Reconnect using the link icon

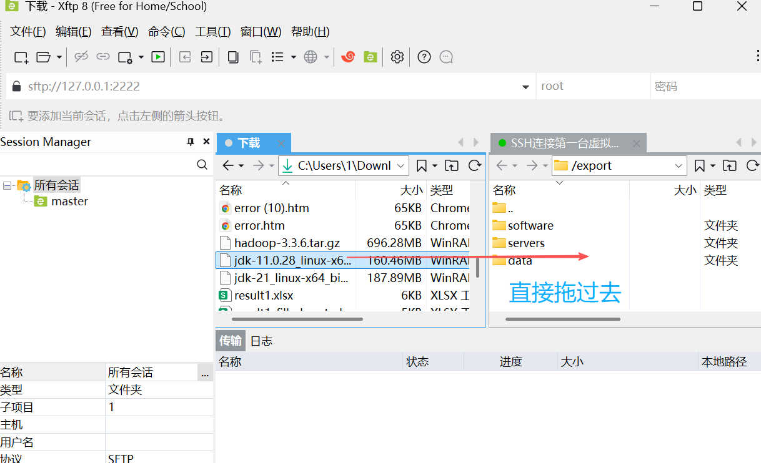pos(102,57)
